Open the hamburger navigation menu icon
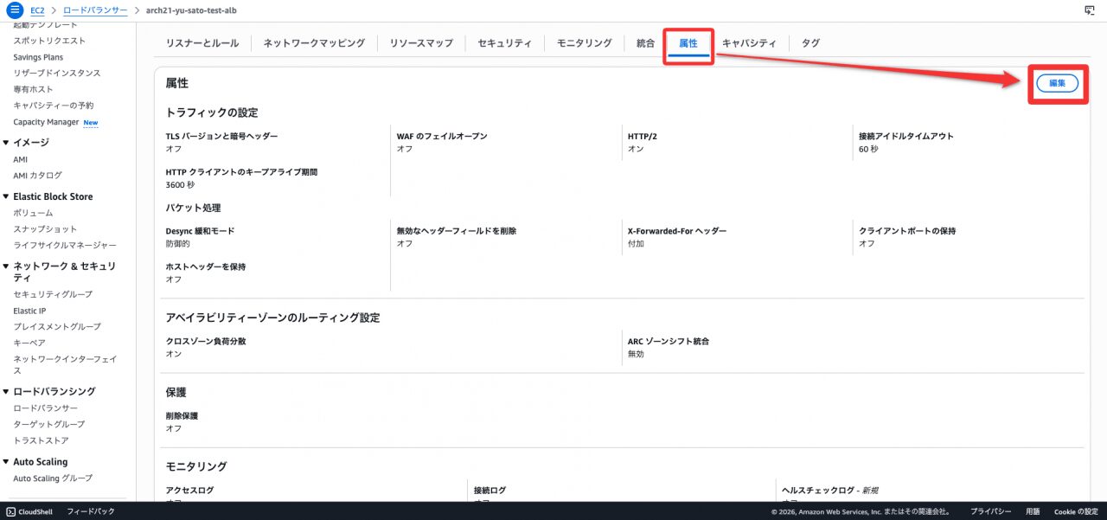This screenshot has height=520, width=1107. point(14,10)
